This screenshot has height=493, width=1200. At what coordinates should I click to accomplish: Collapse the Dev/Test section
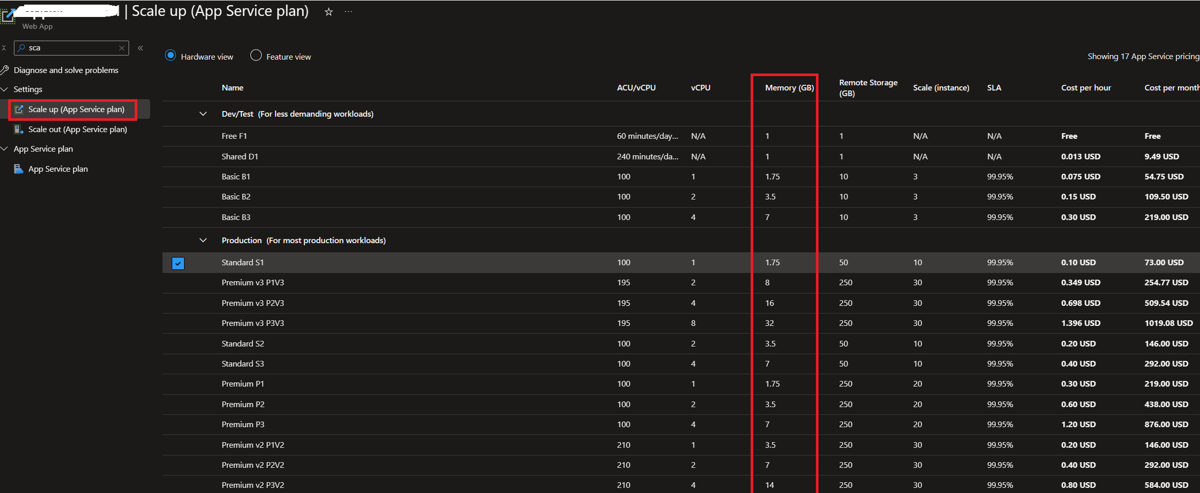pos(203,114)
